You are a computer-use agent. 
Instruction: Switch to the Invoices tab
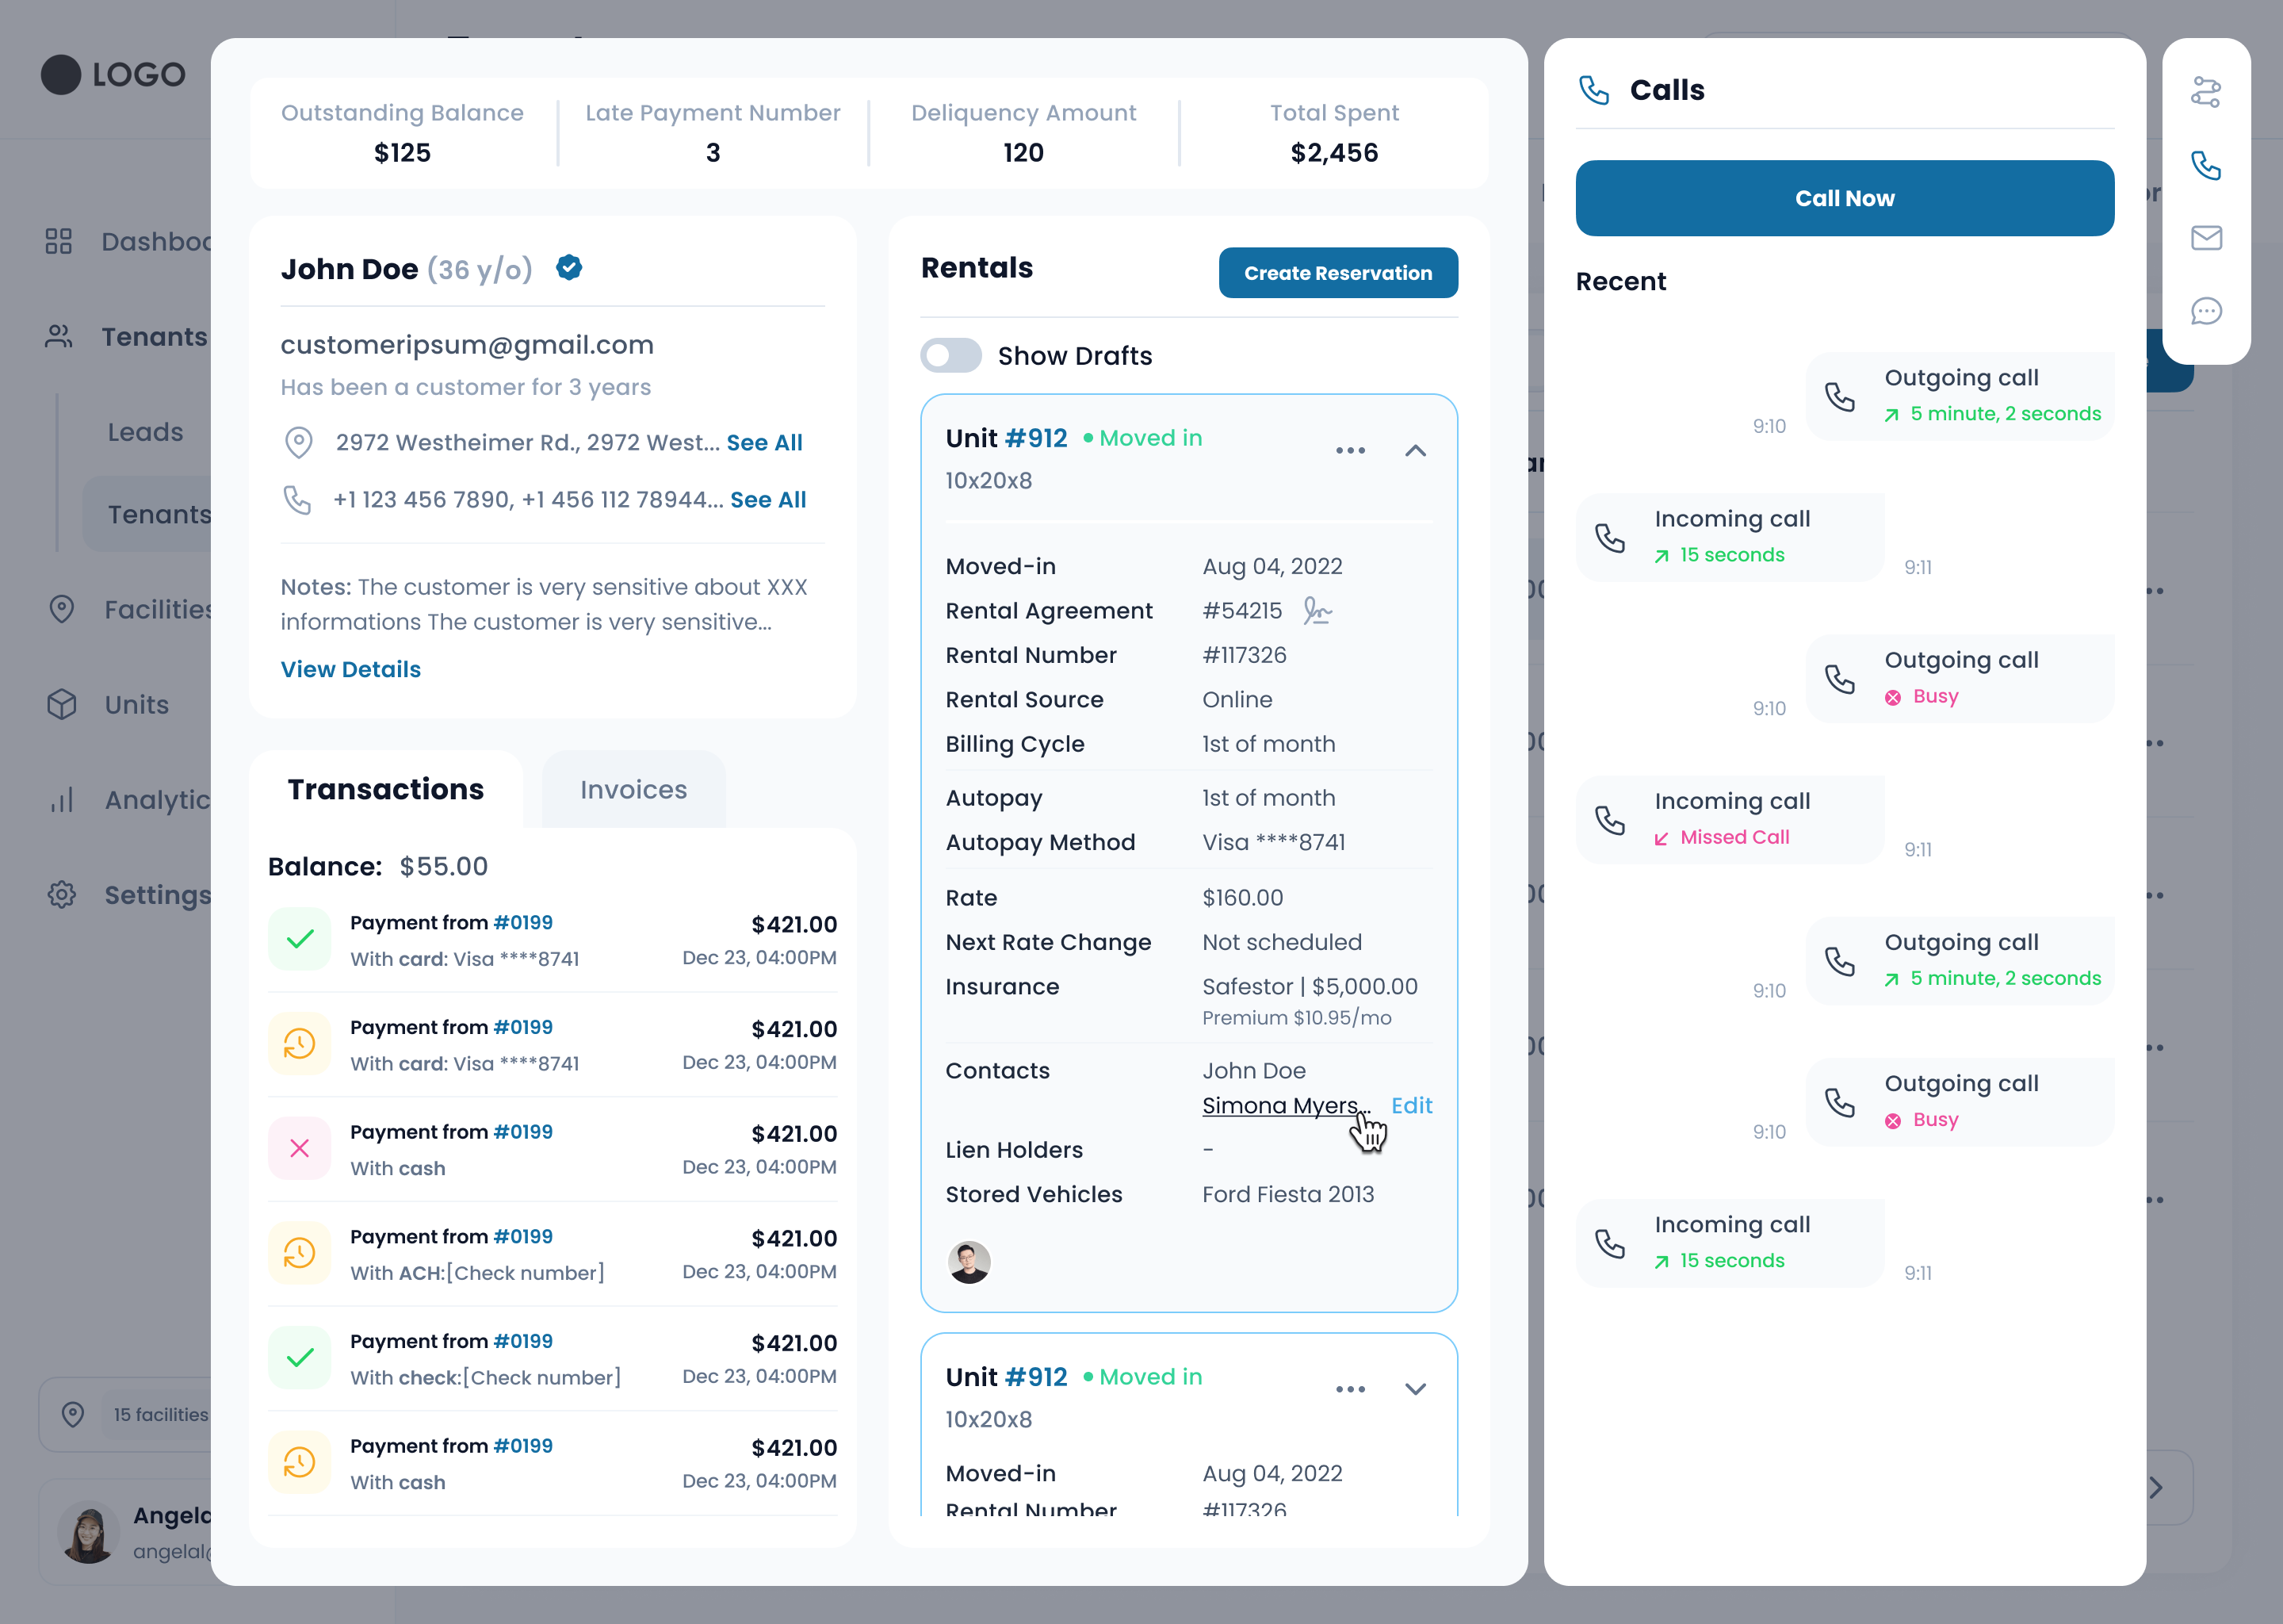[633, 789]
